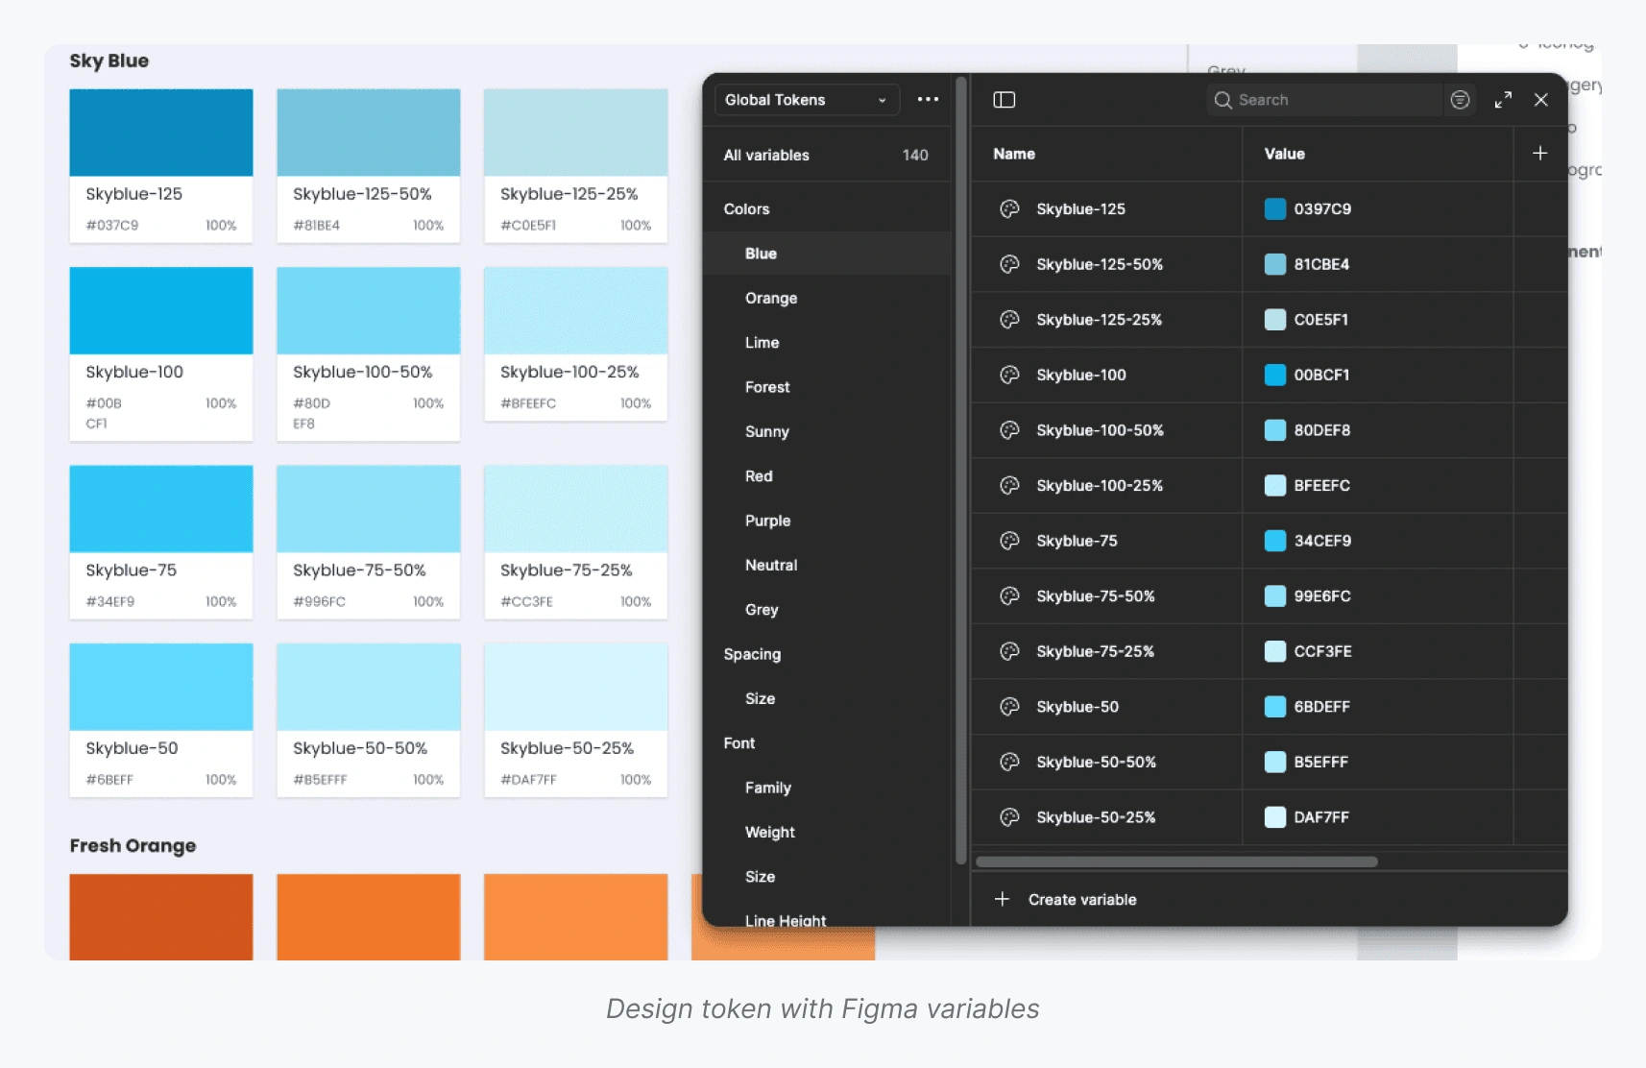Open the filter icon beside Search
The width and height of the screenshot is (1646, 1068).
(1460, 100)
